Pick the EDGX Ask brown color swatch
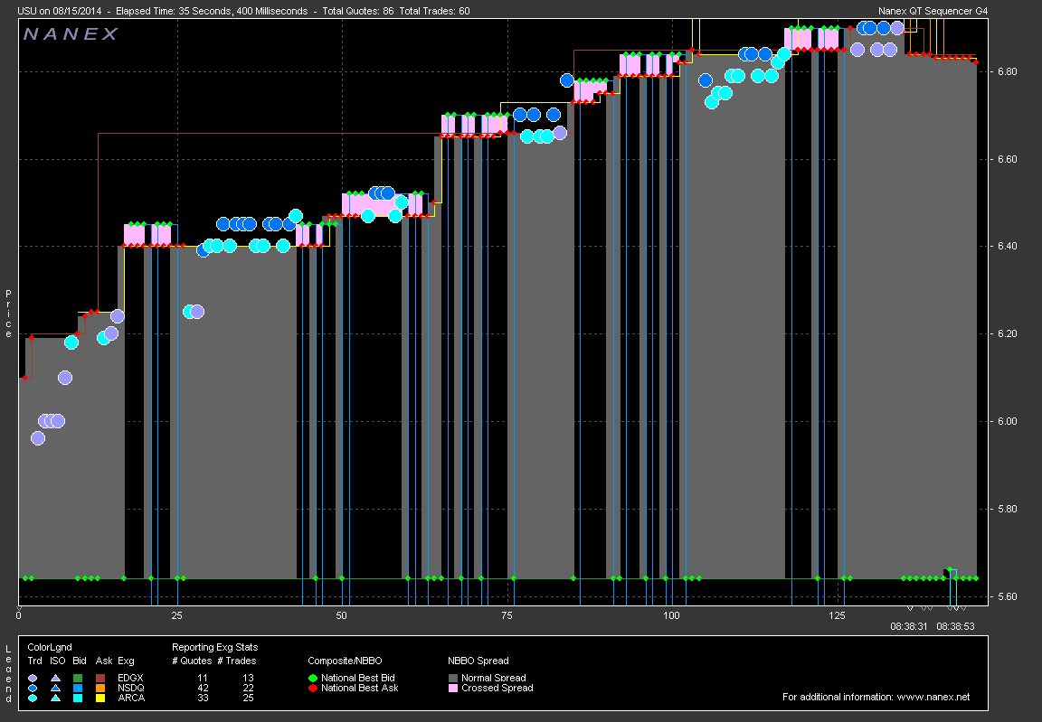 pos(101,679)
